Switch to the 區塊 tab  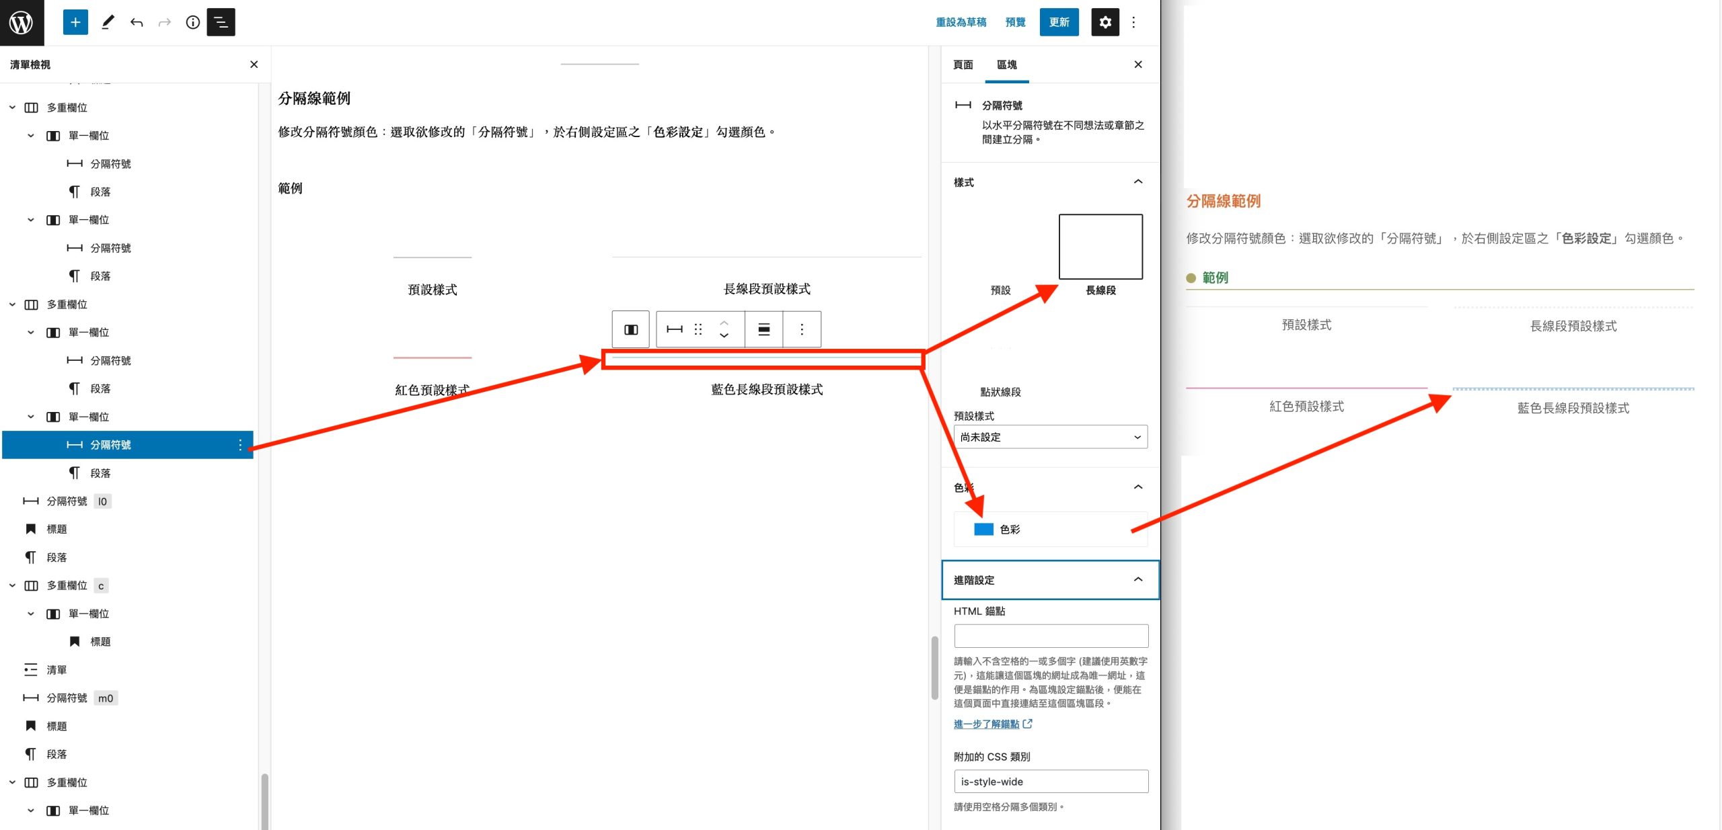click(1007, 65)
